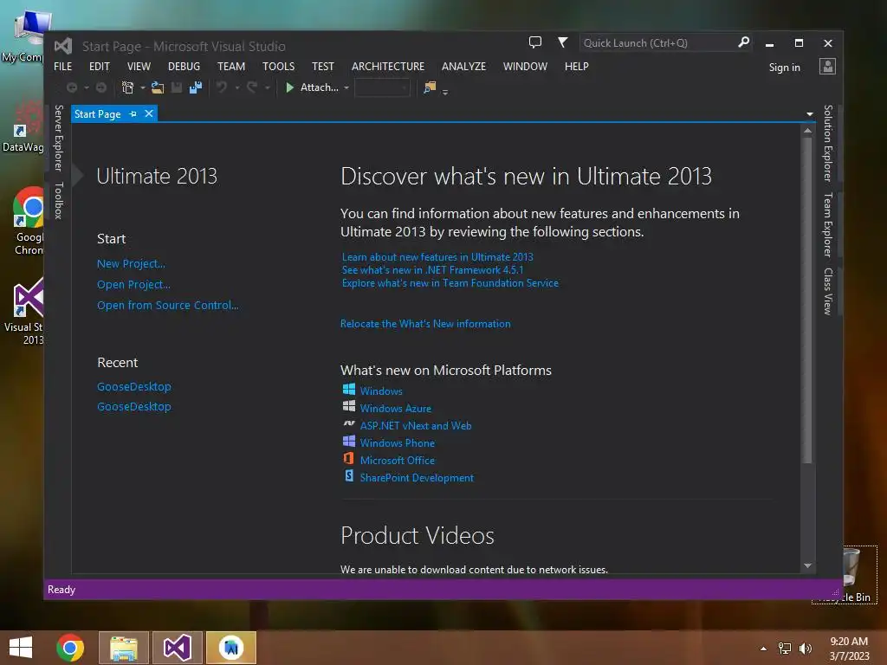Click the volume speaker tray icon
This screenshot has height=665, width=887.
click(806, 649)
